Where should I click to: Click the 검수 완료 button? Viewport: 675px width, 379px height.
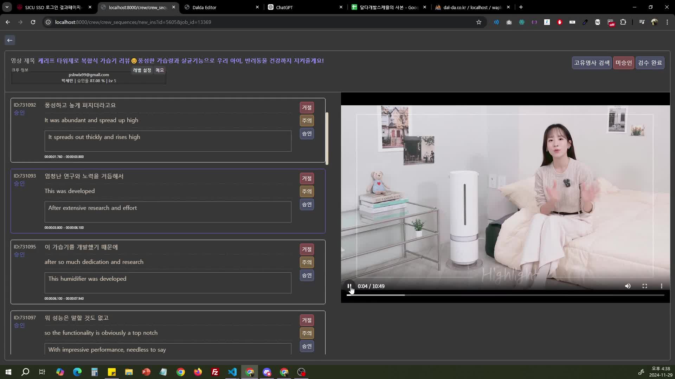tap(650, 63)
